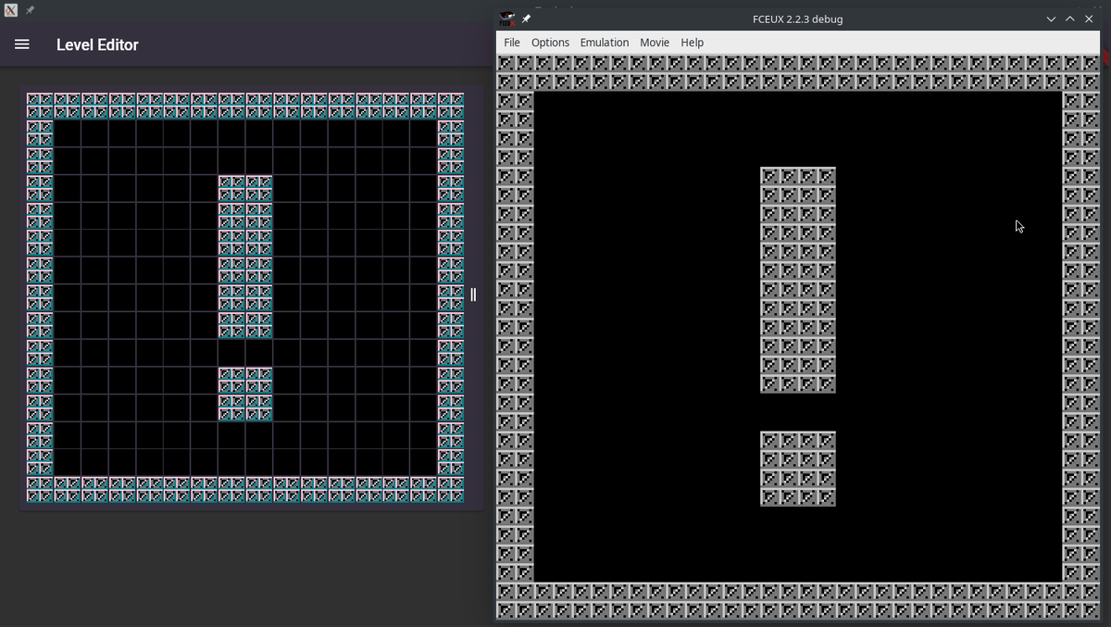The width and height of the screenshot is (1111, 627).
Task: Click the FCEUX 2.2.3 debug window title
Action: [797, 19]
